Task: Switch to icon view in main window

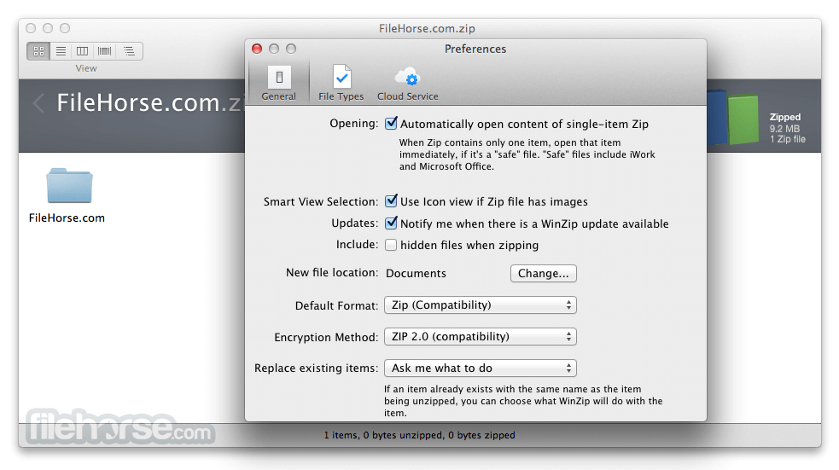Action: coord(38,51)
